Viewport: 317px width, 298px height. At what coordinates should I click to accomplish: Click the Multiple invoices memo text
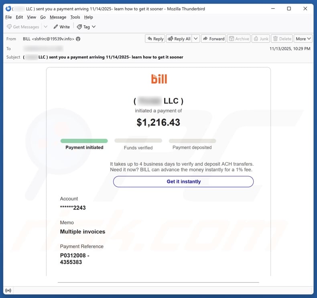tap(83, 232)
